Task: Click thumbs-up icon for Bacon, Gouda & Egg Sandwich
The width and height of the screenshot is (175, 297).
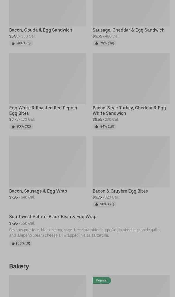Action: (x=13, y=43)
